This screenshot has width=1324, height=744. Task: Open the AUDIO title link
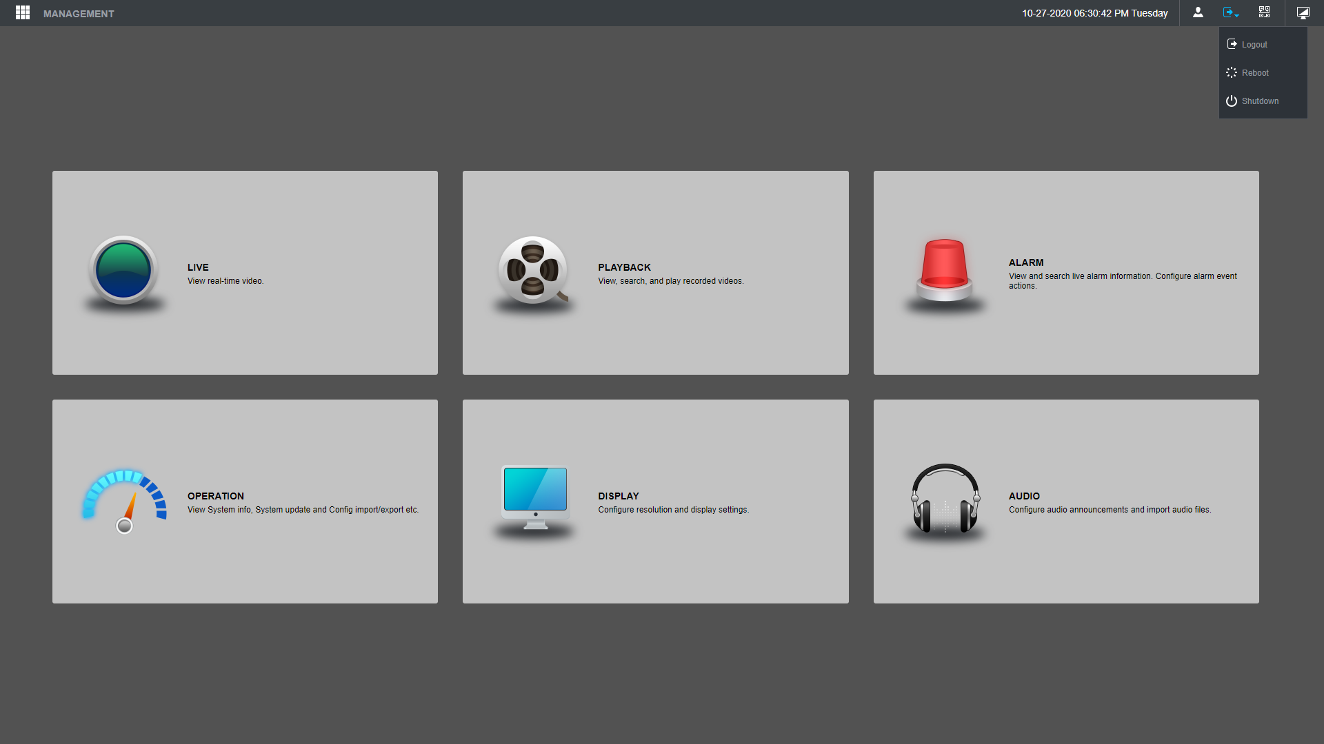click(x=1024, y=496)
